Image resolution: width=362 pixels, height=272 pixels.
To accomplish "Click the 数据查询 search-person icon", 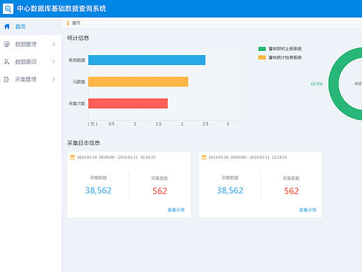I will (x=7, y=62).
